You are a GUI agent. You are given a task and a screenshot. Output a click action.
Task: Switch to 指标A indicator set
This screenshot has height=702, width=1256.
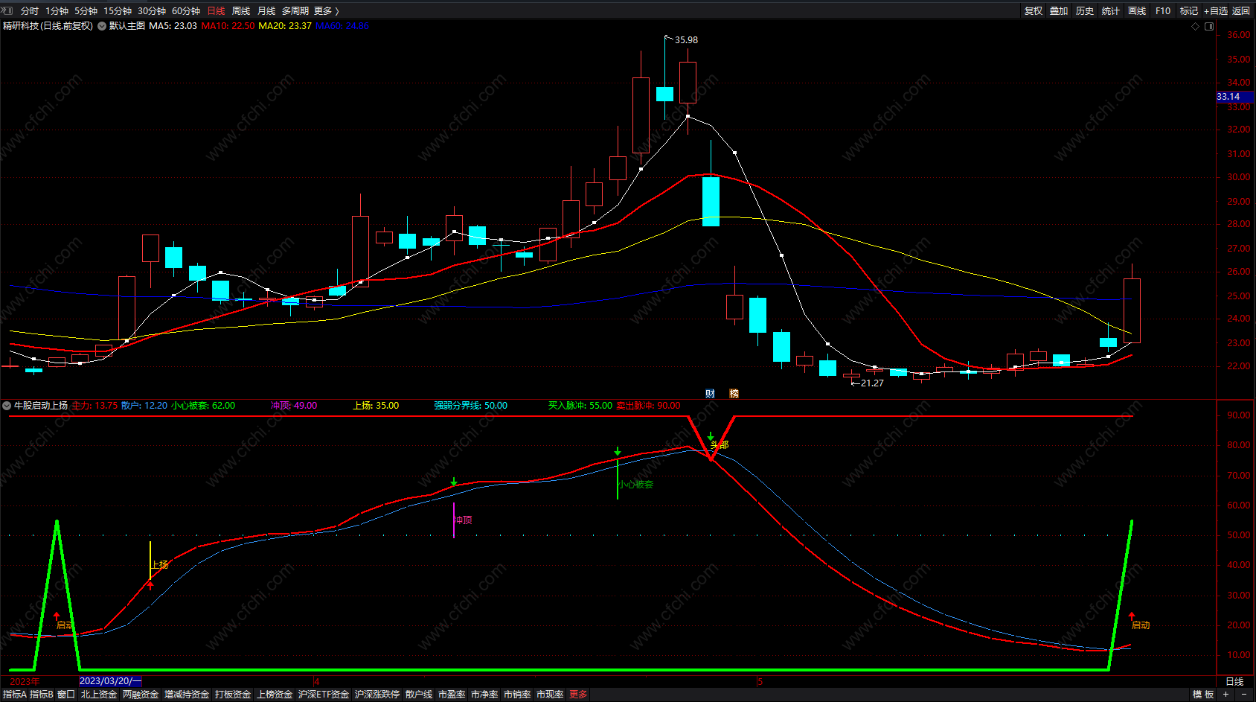pos(15,695)
